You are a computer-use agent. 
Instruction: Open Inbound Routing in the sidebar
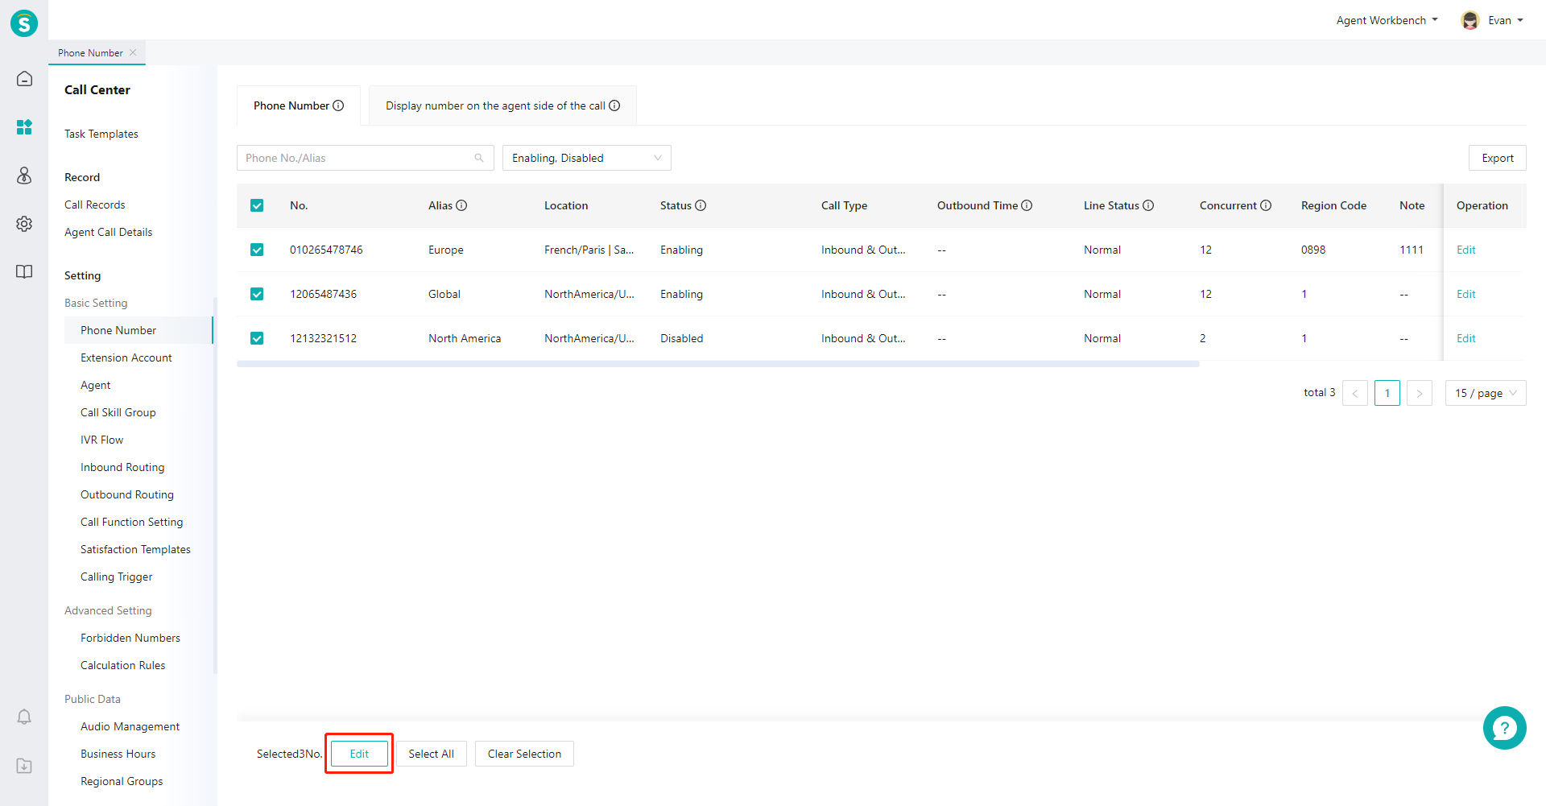(122, 467)
